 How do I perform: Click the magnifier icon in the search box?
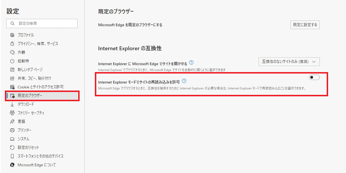pos(12,23)
